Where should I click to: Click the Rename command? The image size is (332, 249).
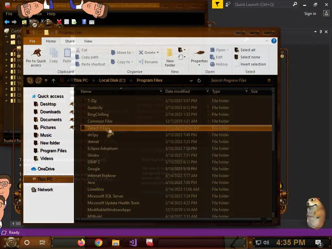[148, 62]
